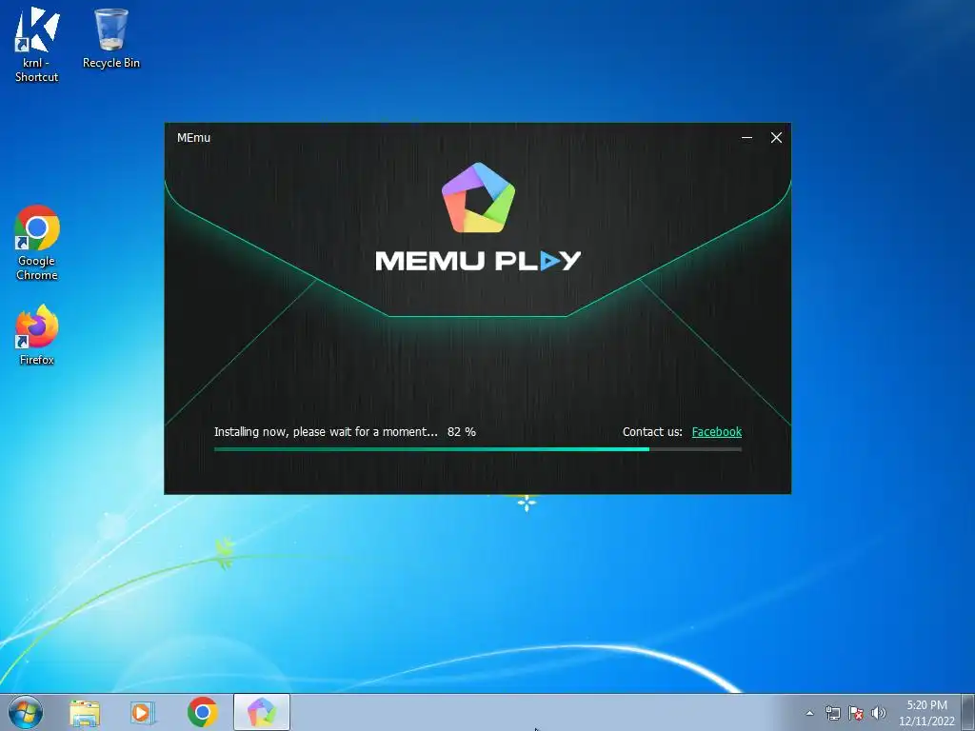Click the "Installing now, please wait" status text
Screen dimensions: 975x731
click(326, 431)
